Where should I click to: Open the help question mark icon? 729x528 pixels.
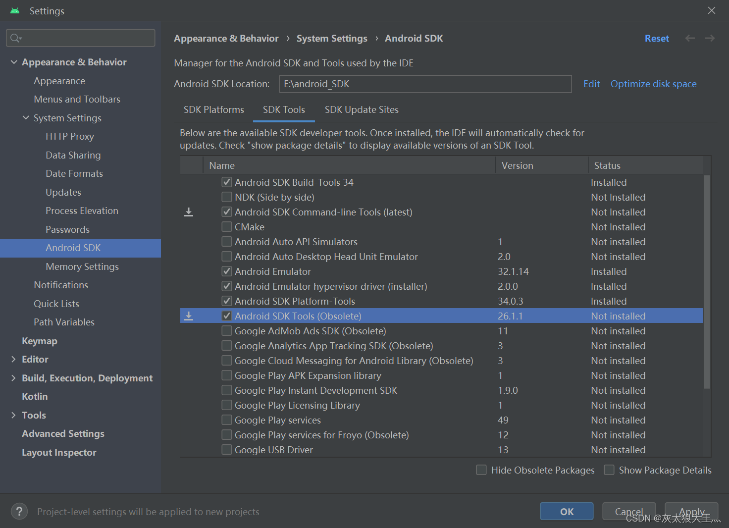click(19, 511)
